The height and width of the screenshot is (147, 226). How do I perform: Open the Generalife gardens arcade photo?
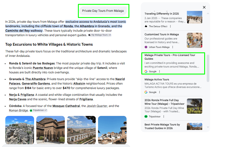(x=82, y=130)
